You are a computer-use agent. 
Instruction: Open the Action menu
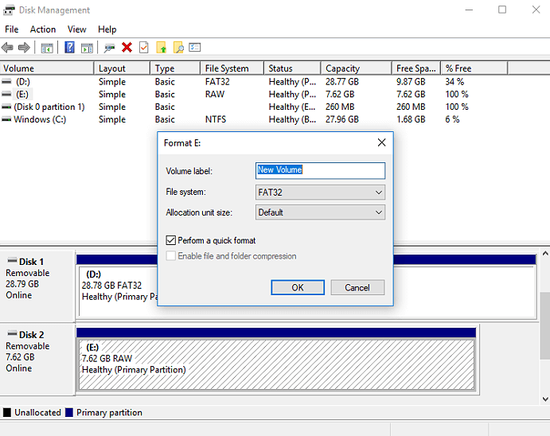(x=43, y=29)
